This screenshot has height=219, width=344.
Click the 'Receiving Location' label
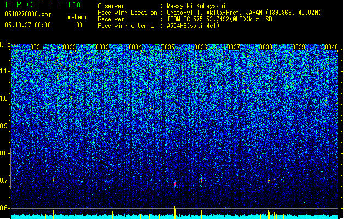click(127, 13)
